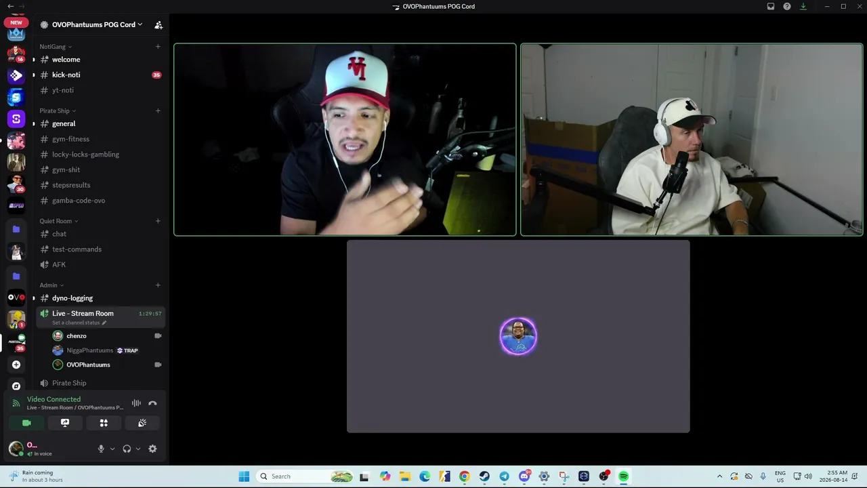Open the blue S server icon
This screenshot has width=867, height=488.
[x=16, y=97]
